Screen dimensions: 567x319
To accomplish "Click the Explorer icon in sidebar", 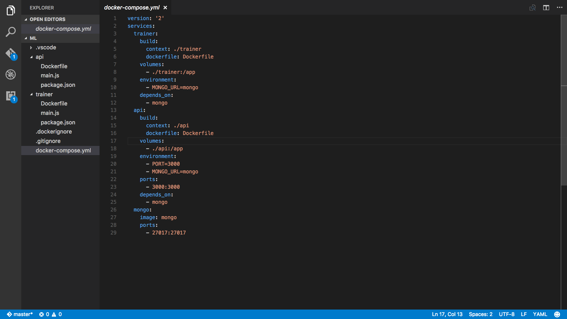I will tap(11, 11).
